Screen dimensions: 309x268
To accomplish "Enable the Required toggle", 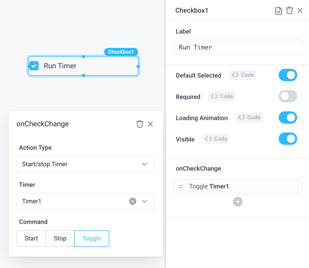I will point(288,96).
